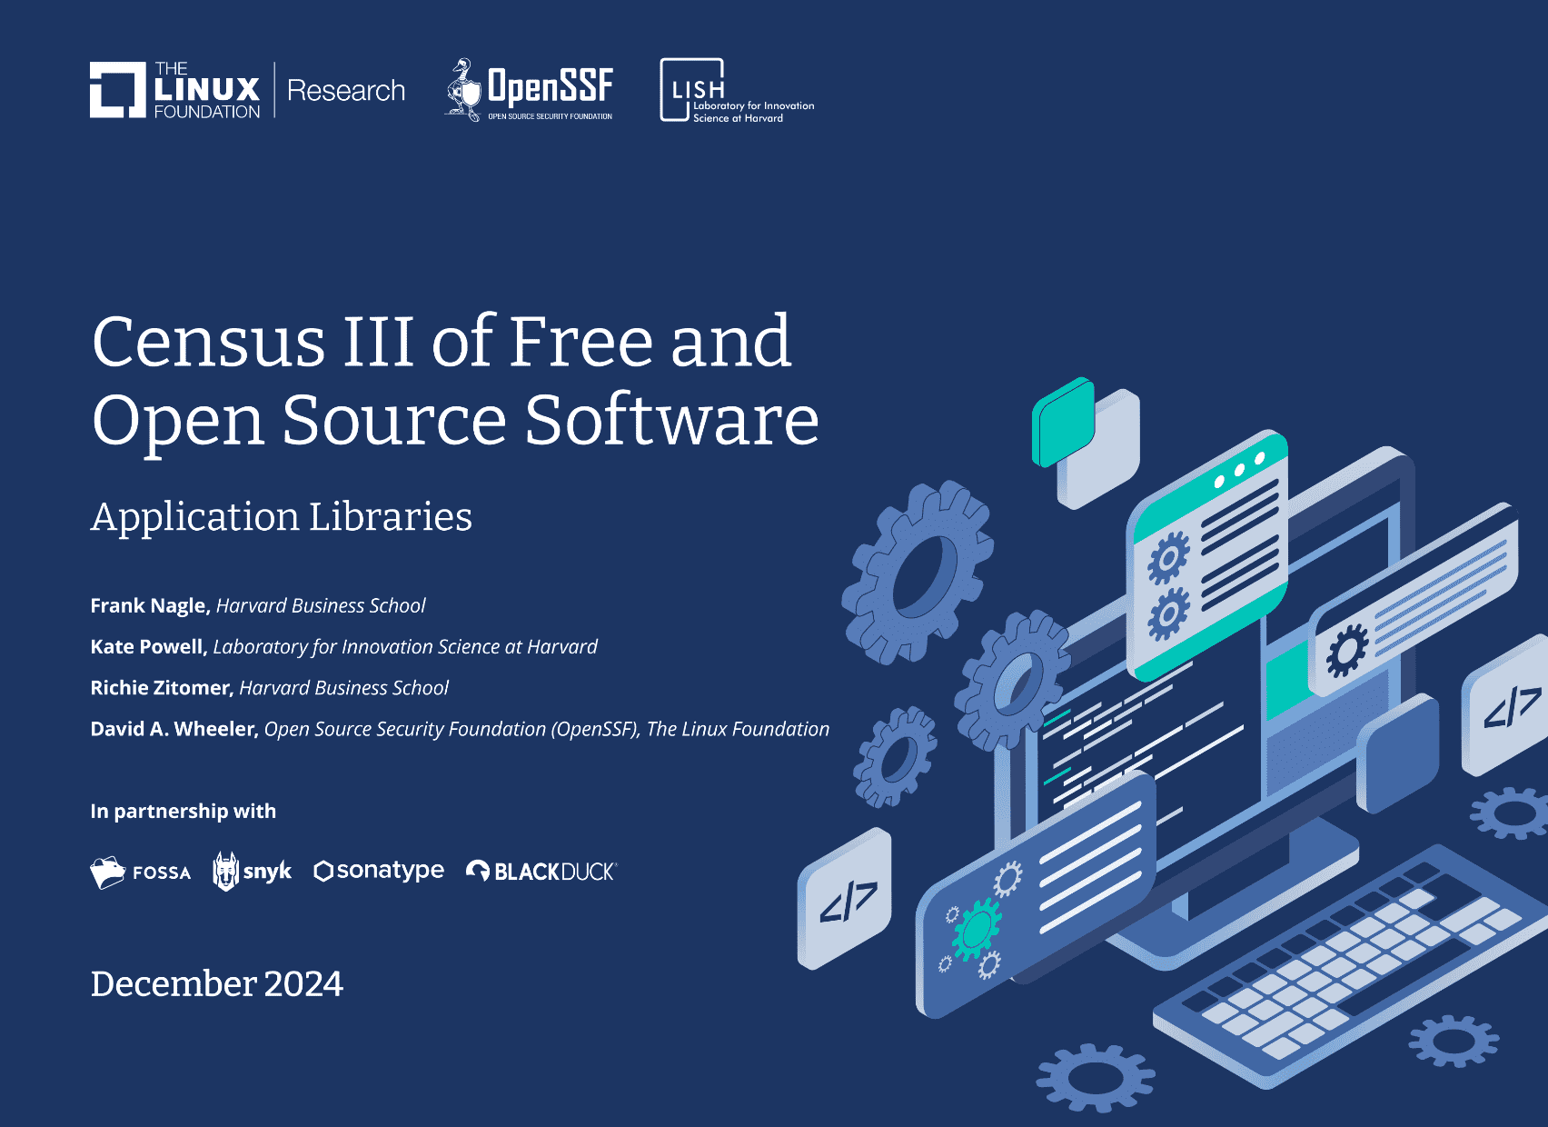
Task: Click the BLACKDUCK partner logo
Action: (x=541, y=872)
